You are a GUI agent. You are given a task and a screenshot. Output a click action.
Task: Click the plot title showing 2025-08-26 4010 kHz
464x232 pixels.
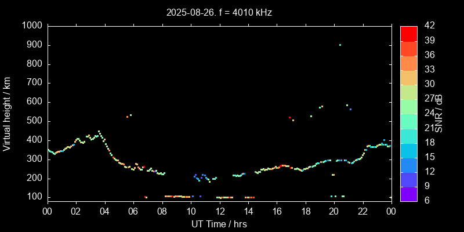(x=219, y=12)
